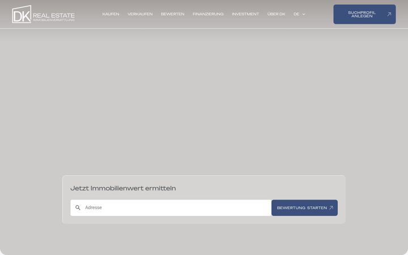Click the 'Jetzt Immobilienwert ermitteln' heading

click(123, 188)
